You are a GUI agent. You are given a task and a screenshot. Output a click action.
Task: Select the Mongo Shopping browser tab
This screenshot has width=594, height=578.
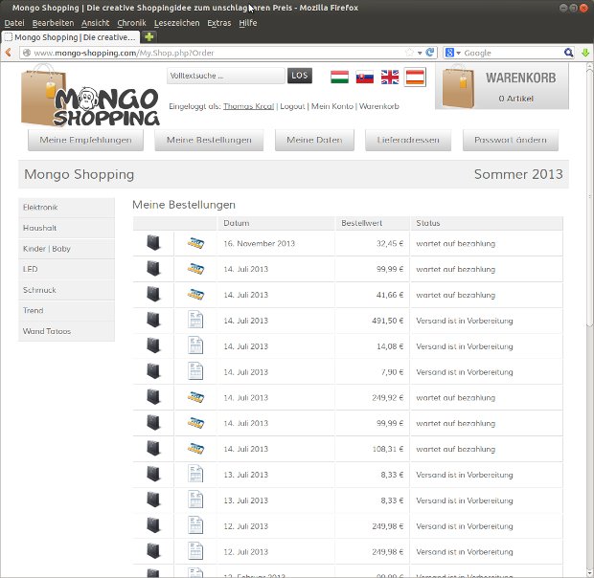[x=71, y=37]
